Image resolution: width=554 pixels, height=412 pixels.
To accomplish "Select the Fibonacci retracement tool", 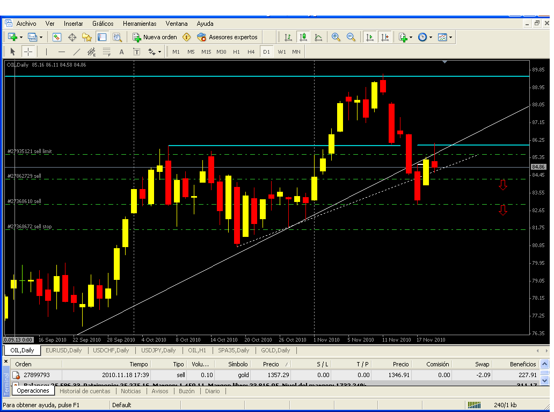I will [107, 52].
